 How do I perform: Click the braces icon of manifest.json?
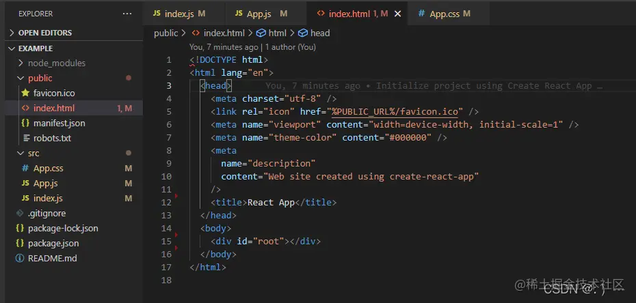click(25, 123)
